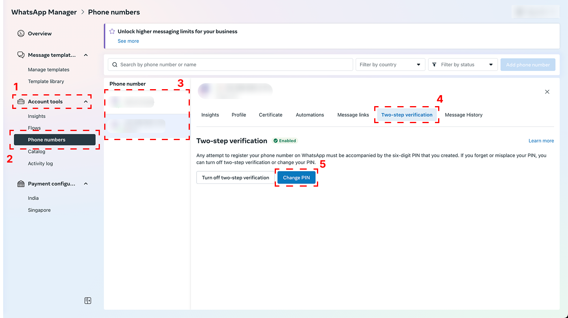The width and height of the screenshot is (568, 318).
Task: Open the Activity log
Action: (40, 163)
